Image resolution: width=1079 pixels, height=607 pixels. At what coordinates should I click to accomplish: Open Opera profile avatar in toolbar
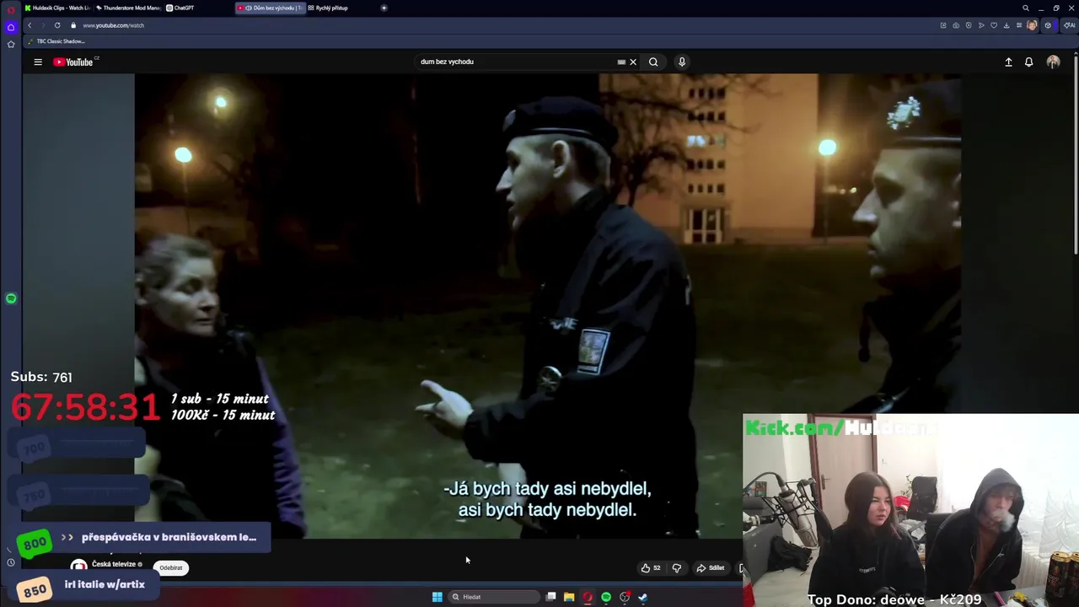point(1032,25)
